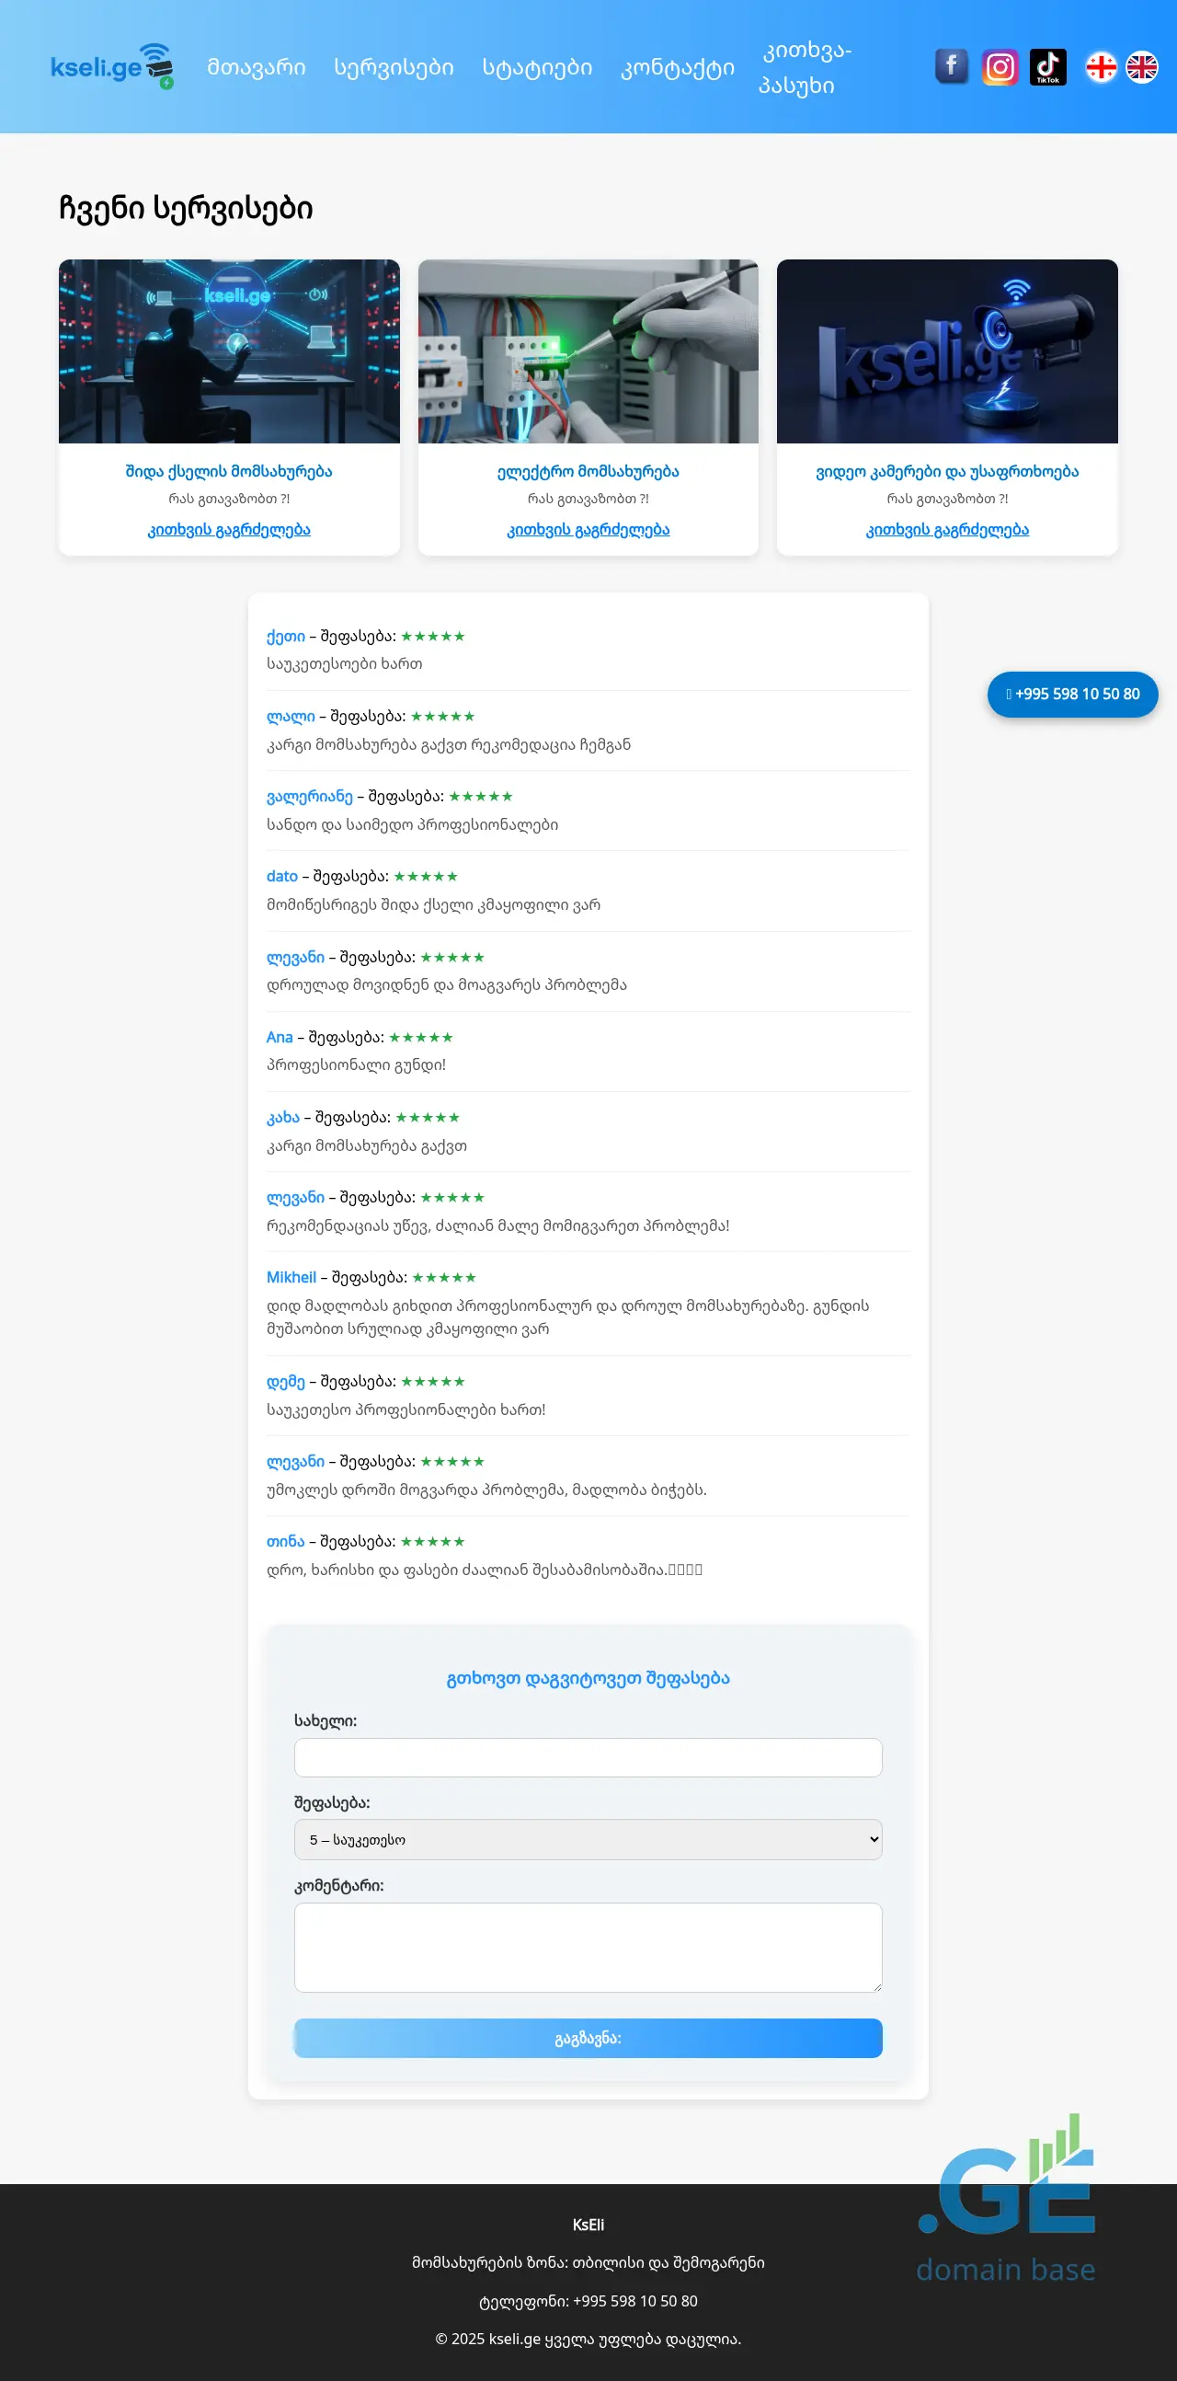Open the მთავარი menu item

pos(256,67)
